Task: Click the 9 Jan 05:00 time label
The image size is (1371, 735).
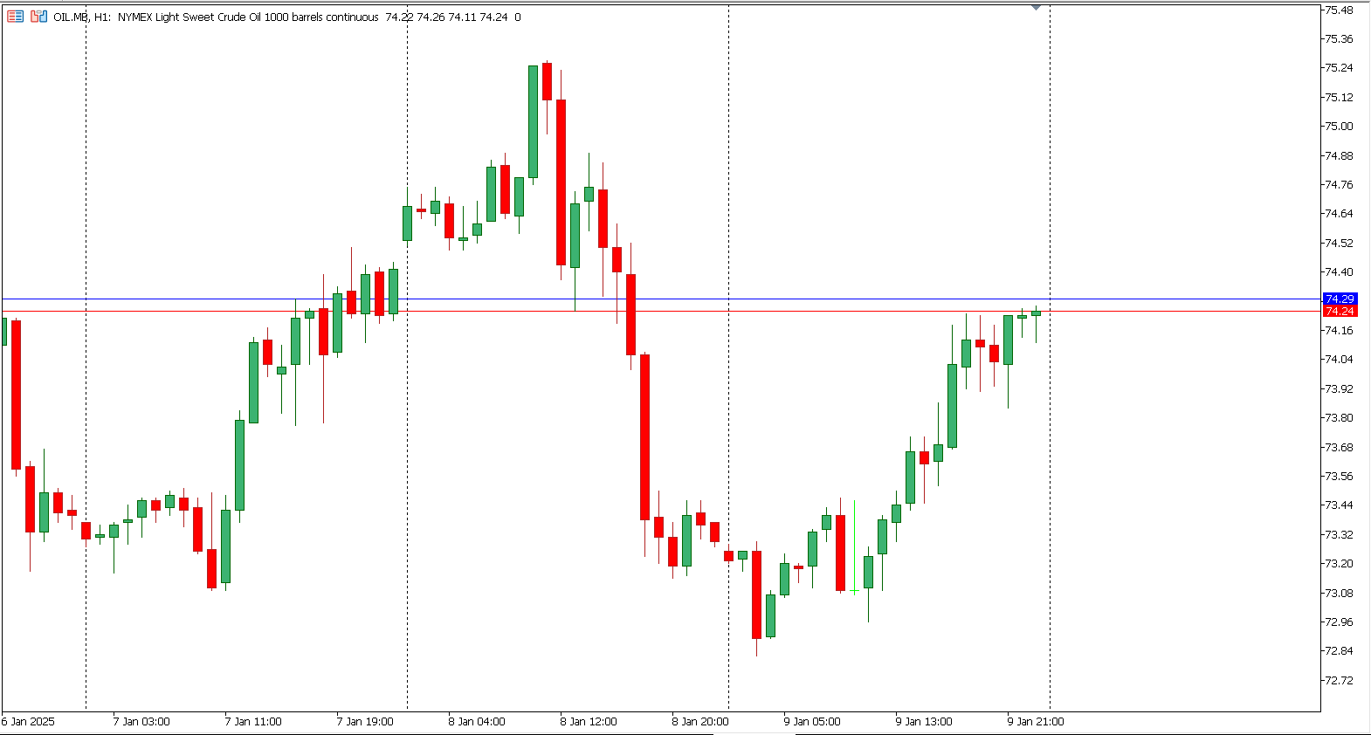Action: point(812,721)
